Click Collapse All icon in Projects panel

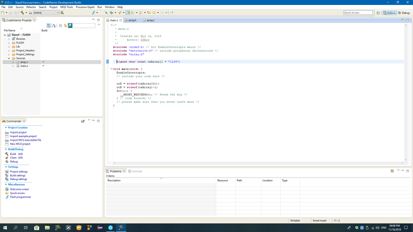tap(61, 26)
